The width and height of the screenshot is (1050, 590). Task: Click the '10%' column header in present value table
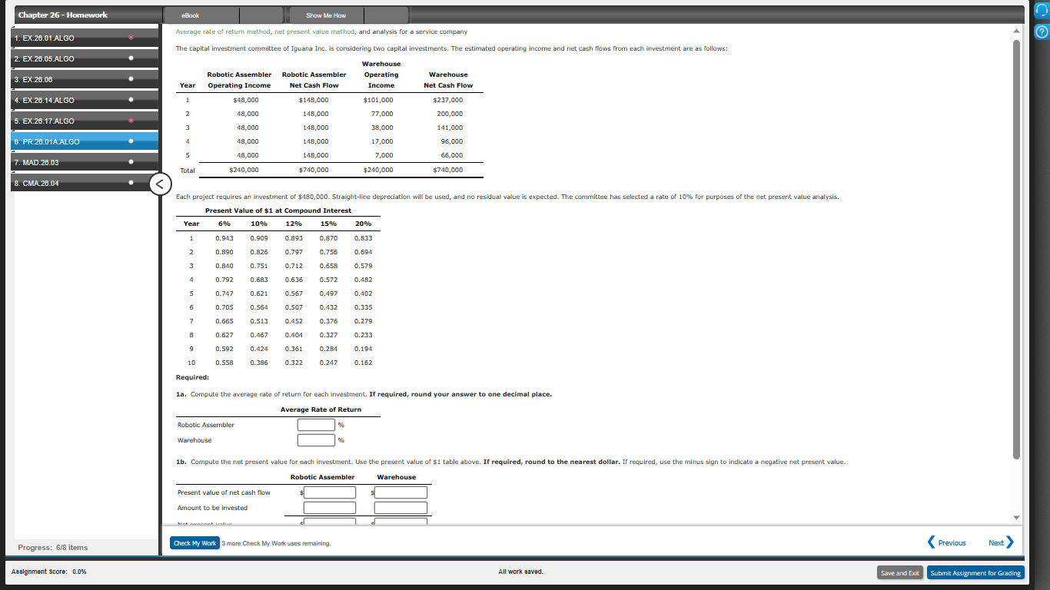click(259, 224)
